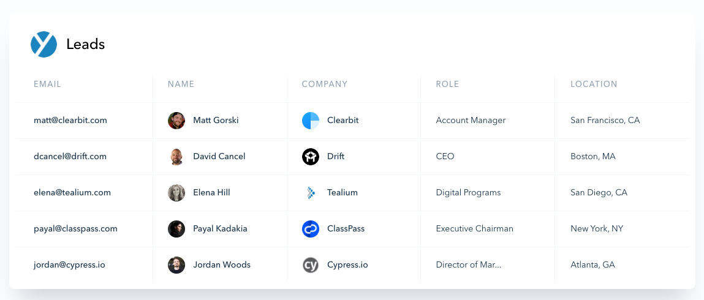Click the San Diego, CA location
This screenshot has height=300, width=704.
coord(599,192)
